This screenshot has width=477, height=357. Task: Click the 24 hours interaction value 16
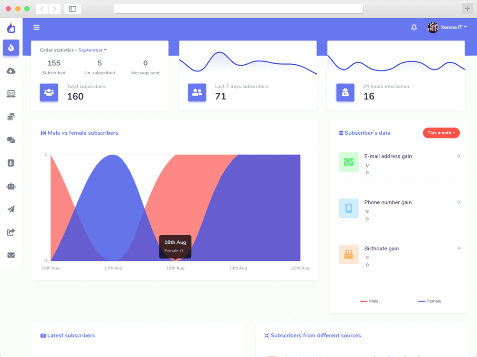pyautogui.click(x=369, y=96)
